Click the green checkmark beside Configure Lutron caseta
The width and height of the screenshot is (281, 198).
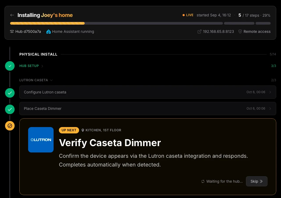click(x=10, y=93)
